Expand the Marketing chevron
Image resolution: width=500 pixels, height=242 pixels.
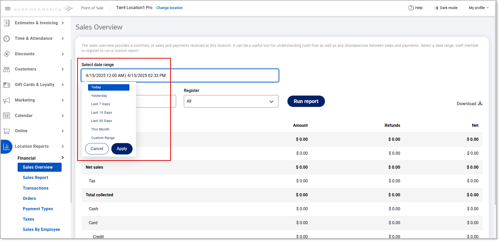tap(63, 100)
